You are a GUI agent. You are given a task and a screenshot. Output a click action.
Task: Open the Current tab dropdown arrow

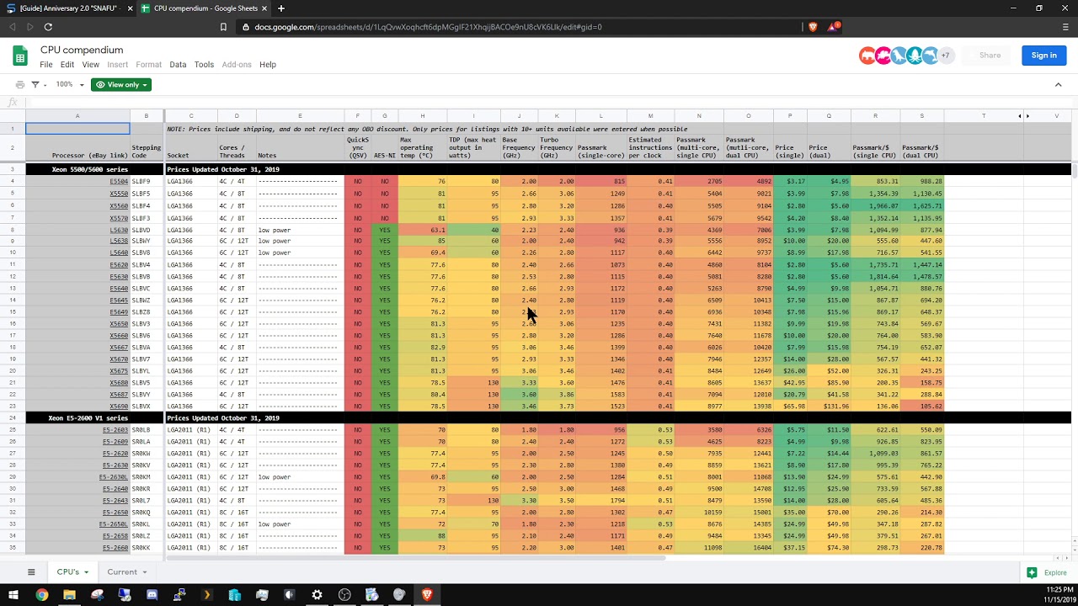144,572
